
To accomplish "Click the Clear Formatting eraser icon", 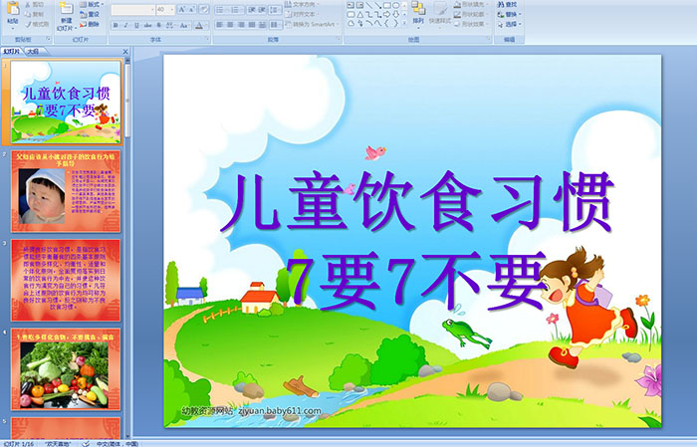I will tap(204, 9).
